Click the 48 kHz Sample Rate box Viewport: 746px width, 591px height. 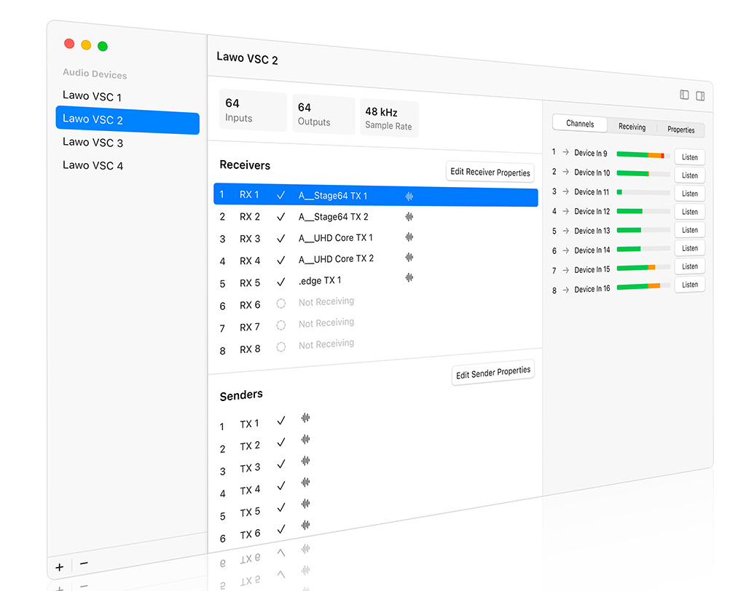(x=389, y=118)
